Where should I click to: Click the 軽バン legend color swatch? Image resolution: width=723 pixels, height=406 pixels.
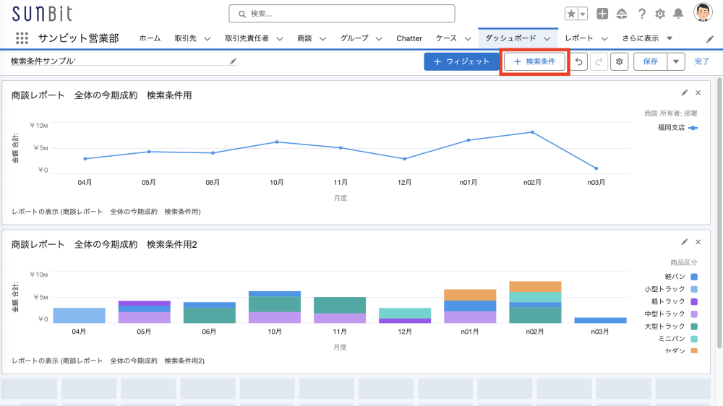coord(694,277)
